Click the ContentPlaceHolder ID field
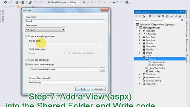Image resolution: width=190 pixels, height=107 pixels. 67,83
